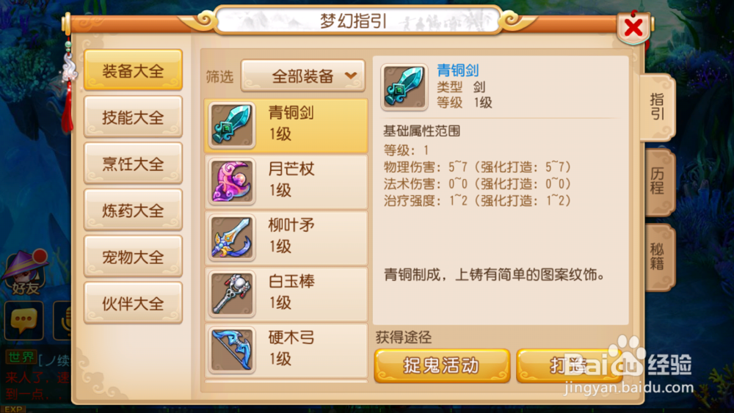Expand the 全部装备 filter dropdown
This screenshot has height=413, width=734.
coord(303,76)
